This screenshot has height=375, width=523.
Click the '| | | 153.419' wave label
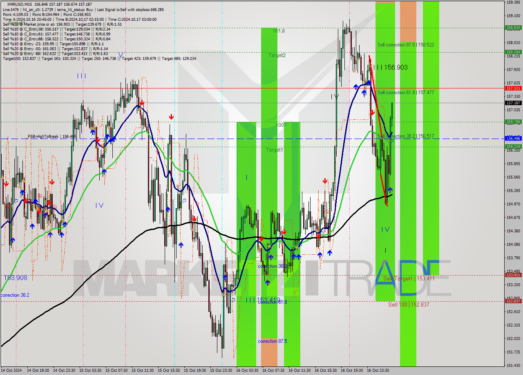(263, 300)
